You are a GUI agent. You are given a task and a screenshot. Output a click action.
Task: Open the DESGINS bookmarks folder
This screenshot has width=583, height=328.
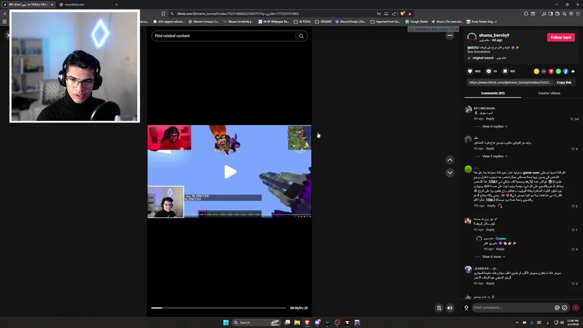click(323, 21)
